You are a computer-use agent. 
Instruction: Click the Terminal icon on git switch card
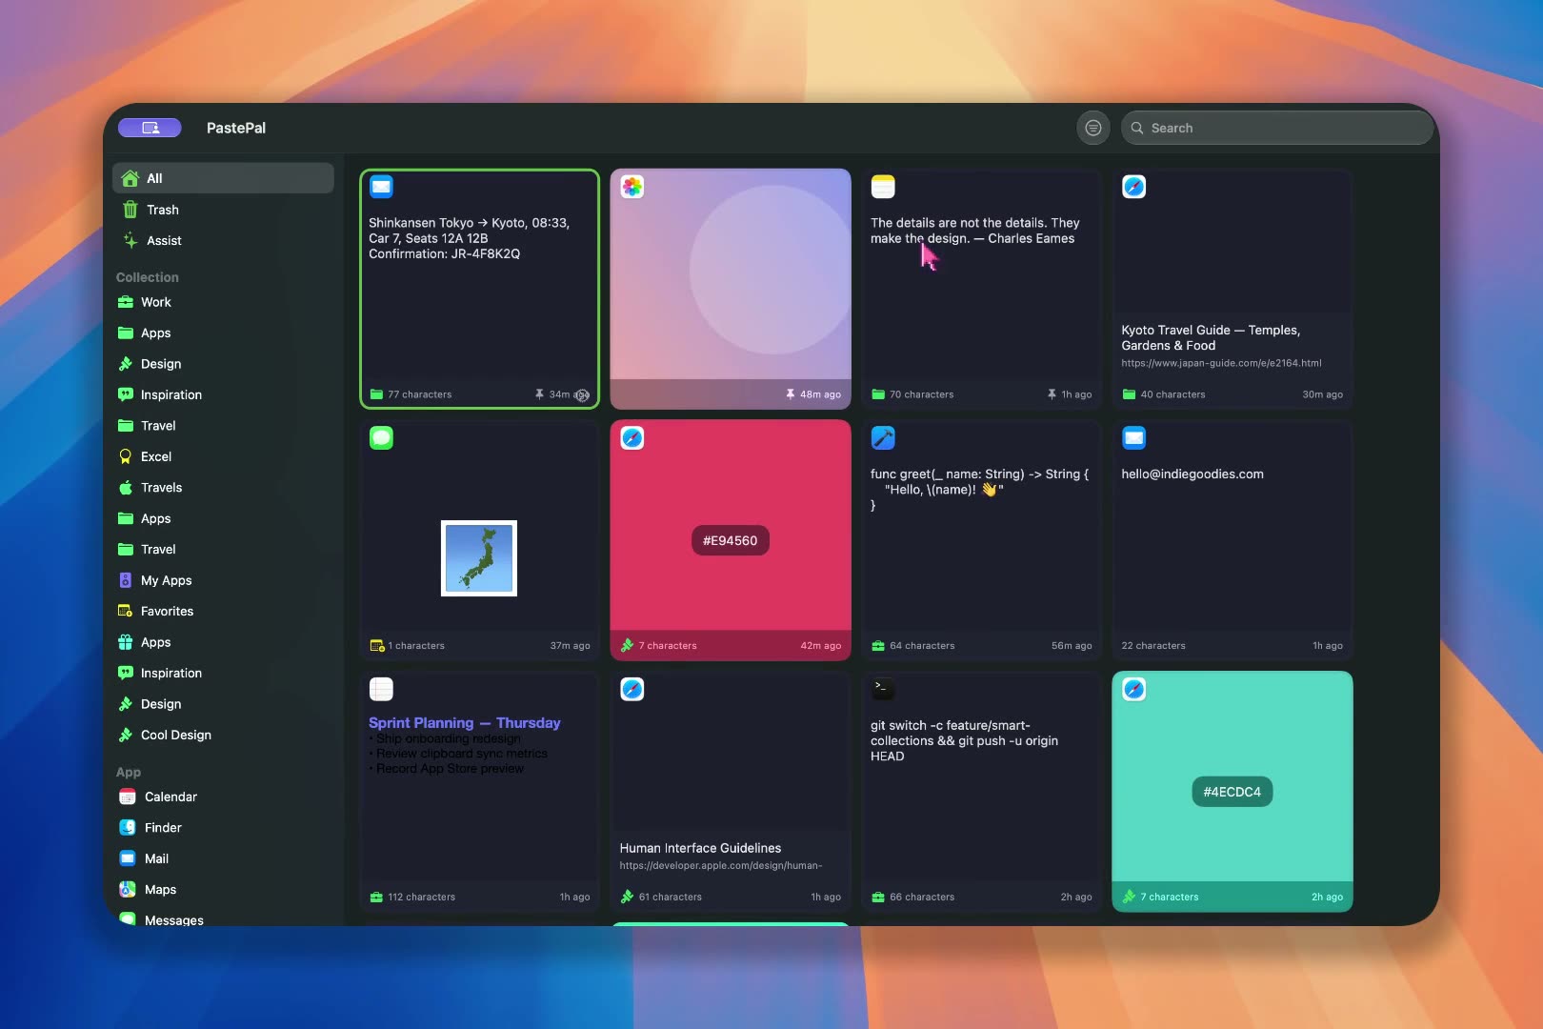883,689
